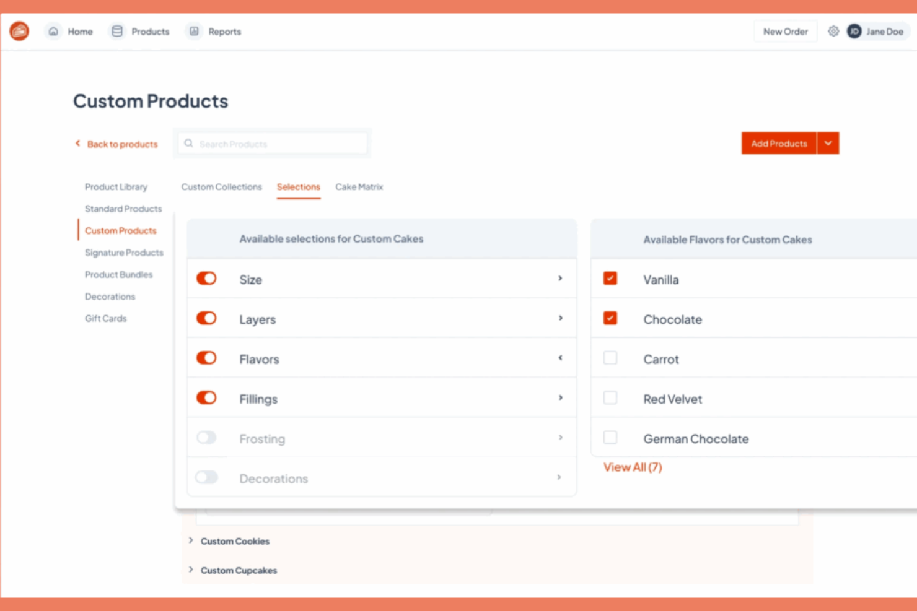917x611 pixels.
Task: Click the View All (7) link
Action: point(633,467)
